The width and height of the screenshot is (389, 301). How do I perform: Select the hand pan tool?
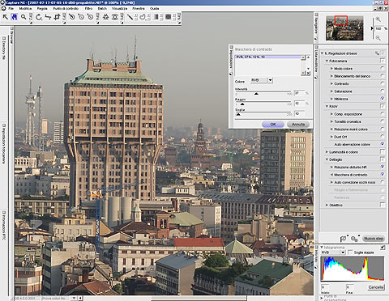point(15,17)
